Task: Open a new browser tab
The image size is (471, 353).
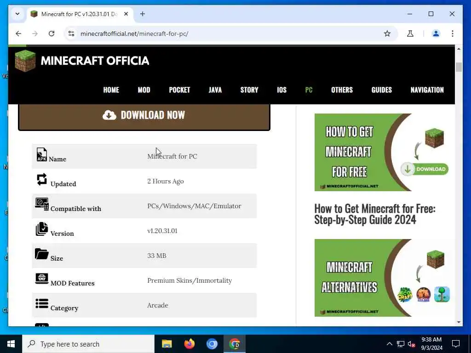Action: tap(143, 14)
